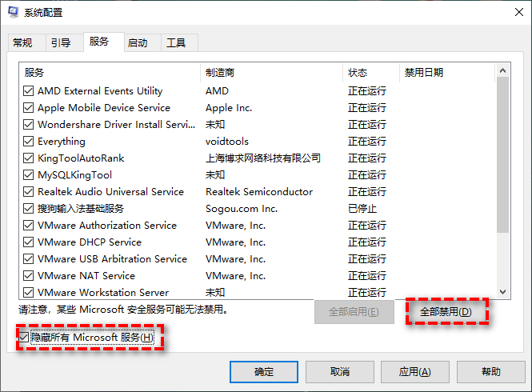The image size is (532, 392).
Task: Sort by the 制造商 column header
Action: click(x=271, y=72)
